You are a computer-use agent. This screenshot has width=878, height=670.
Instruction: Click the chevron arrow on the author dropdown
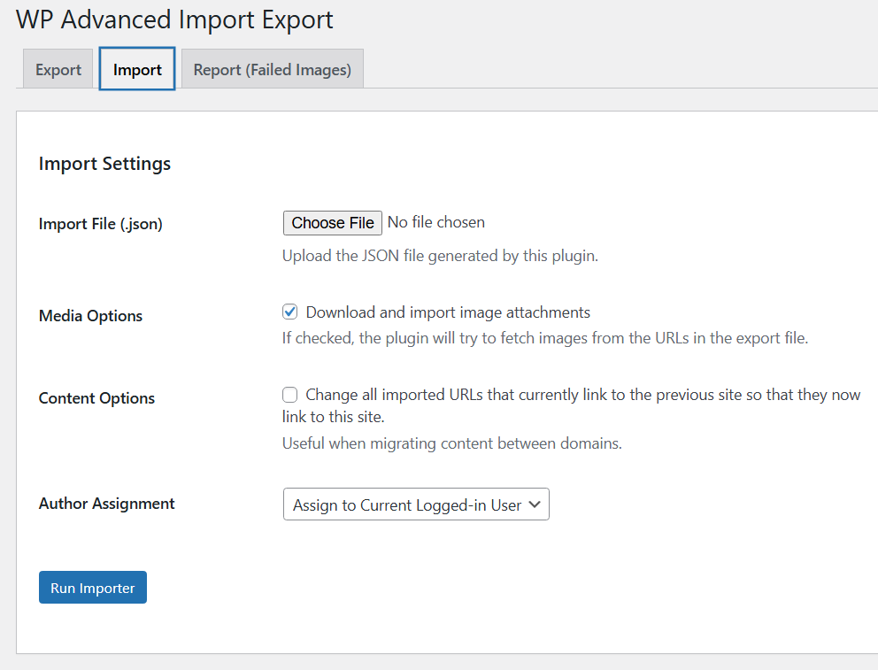click(x=534, y=504)
